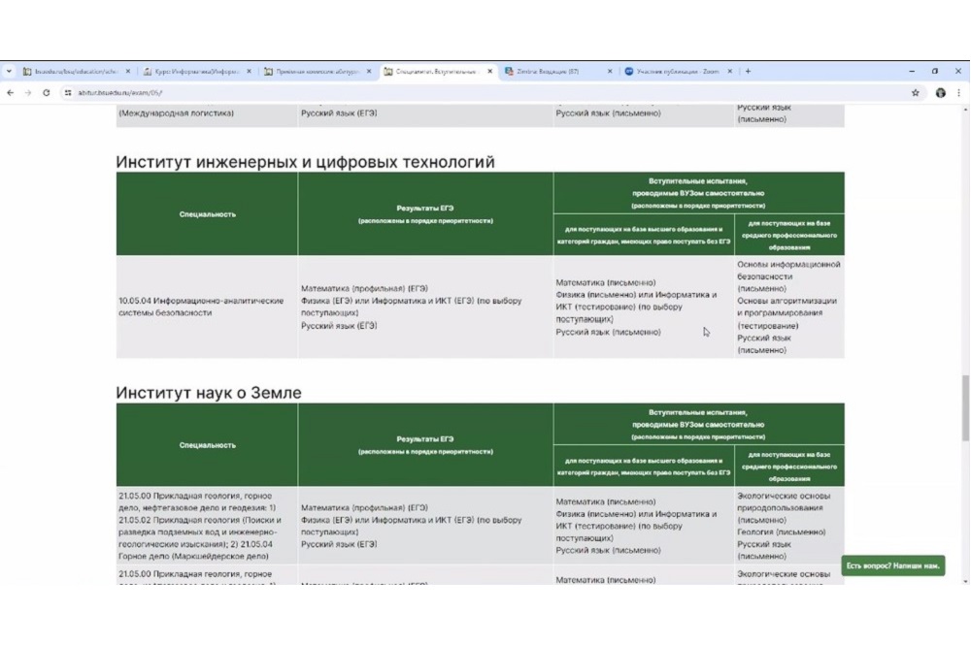Switch to the Zimbra inbox tab
The width and height of the screenshot is (971, 646).
pos(553,71)
